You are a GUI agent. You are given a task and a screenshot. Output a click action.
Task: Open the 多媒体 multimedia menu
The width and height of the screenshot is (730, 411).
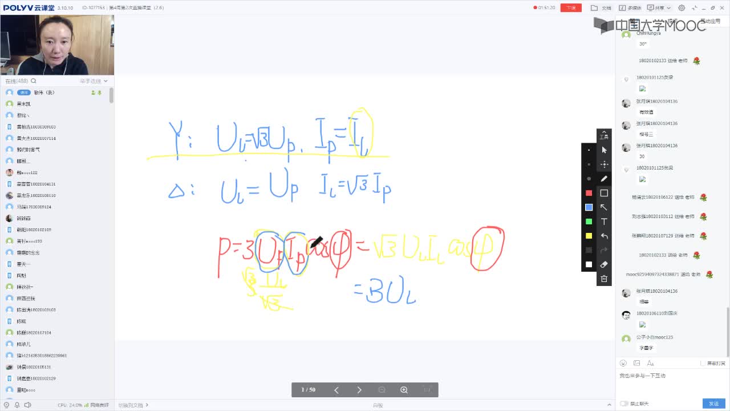(x=630, y=8)
